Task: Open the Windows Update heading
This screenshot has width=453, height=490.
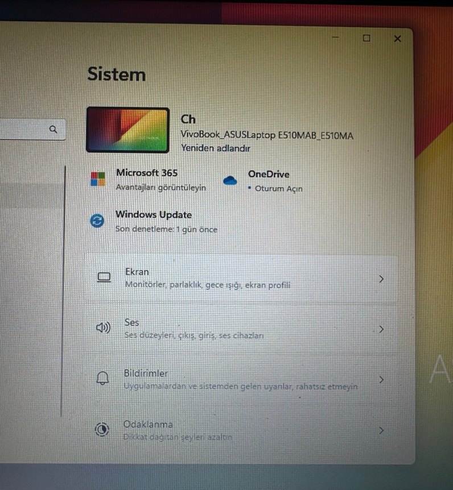Action: click(154, 215)
